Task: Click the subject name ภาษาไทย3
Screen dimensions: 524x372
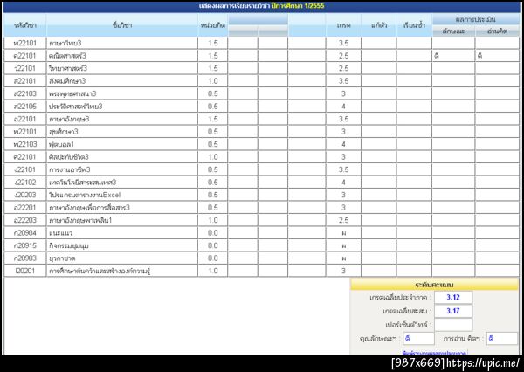Action: 65,43
